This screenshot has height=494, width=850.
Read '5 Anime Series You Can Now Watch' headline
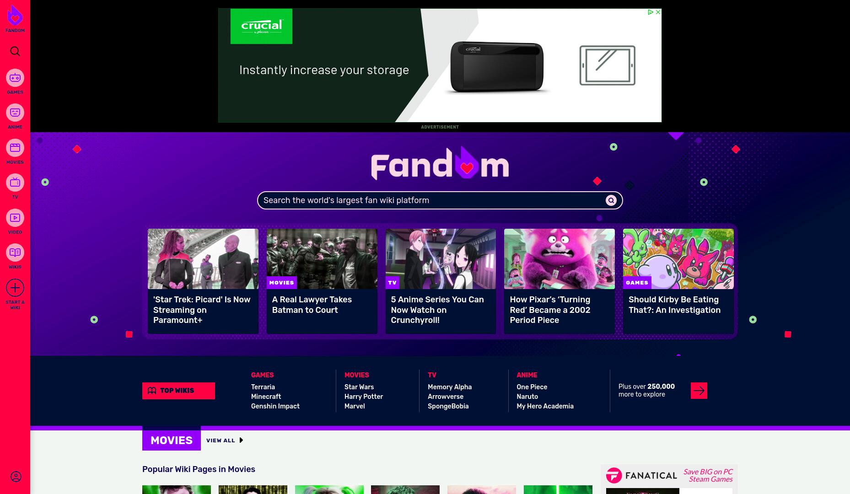(437, 310)
